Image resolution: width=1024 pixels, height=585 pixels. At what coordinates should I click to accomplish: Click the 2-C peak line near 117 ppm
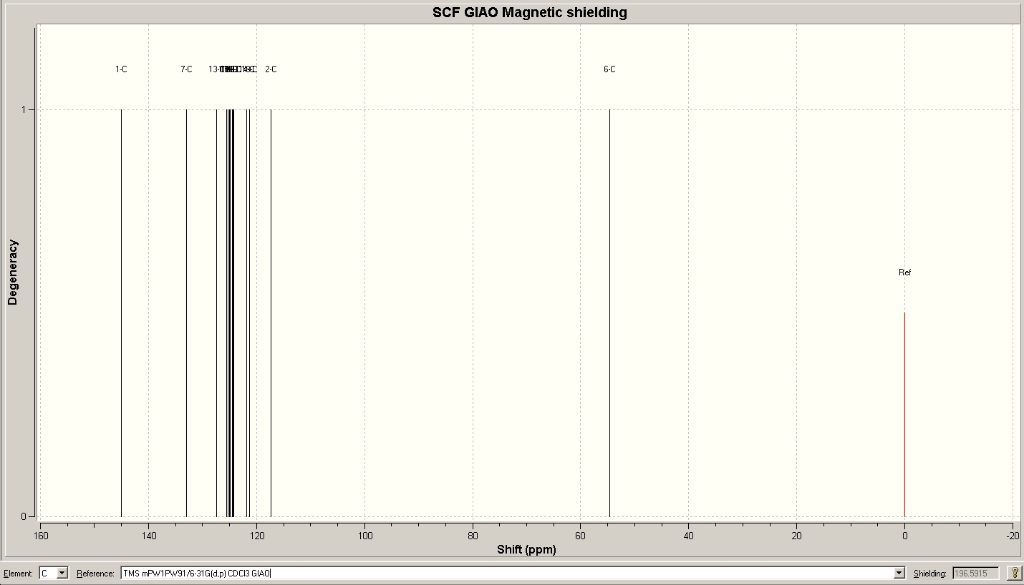pyautogui.click(x=271, y=313)
